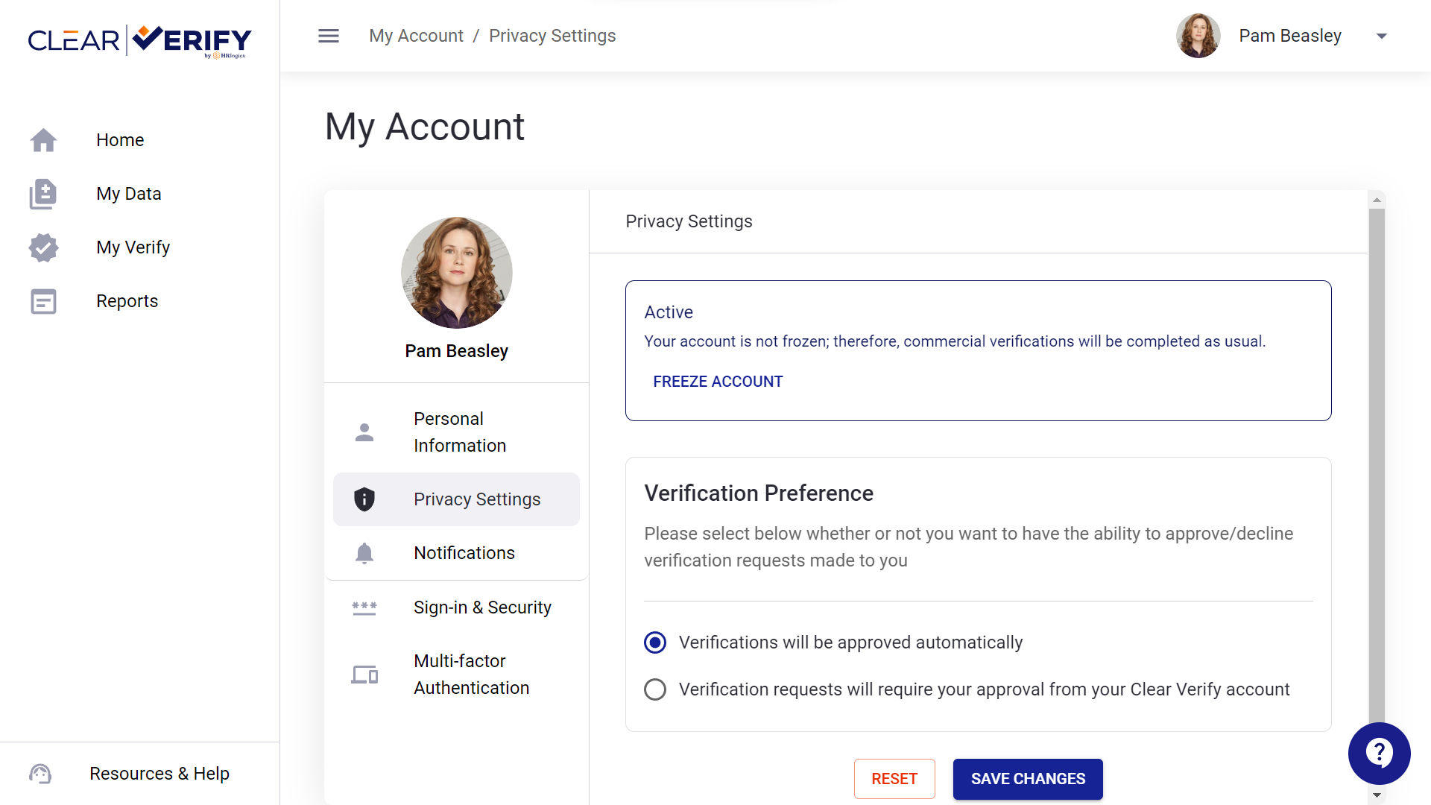Image resolution: width=1431 pixels, height=805 pixels.
Task: Click Privacy Settings breadcrumb
Action: coord(552,36)
